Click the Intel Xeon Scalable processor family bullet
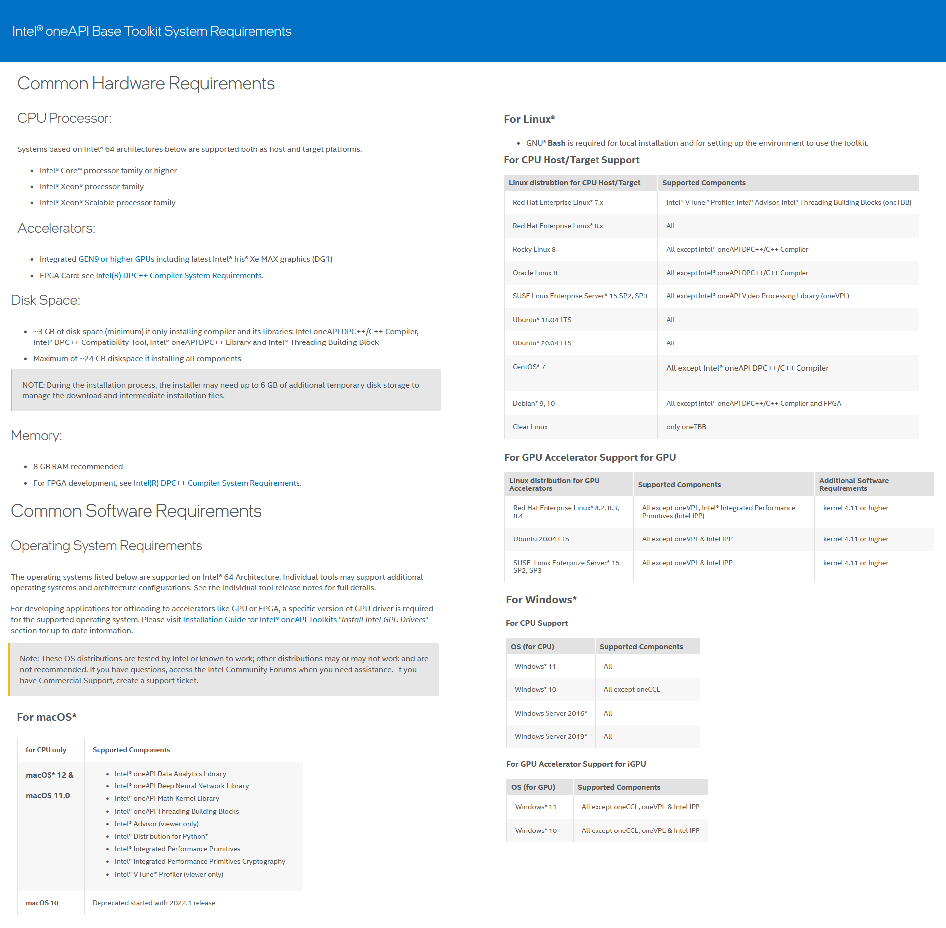Image resolution: width=946 pixels, height=928 pixels. coord(107,202)
